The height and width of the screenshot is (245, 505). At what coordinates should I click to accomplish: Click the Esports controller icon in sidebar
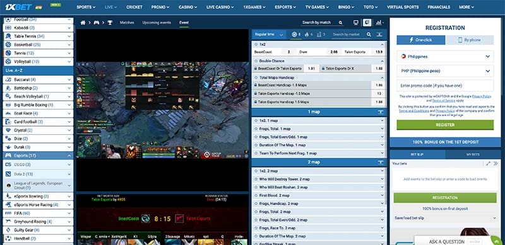coord(8,156)
